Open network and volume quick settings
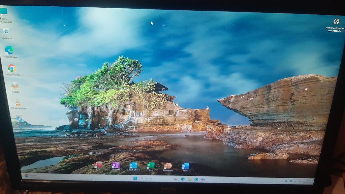 297,181
